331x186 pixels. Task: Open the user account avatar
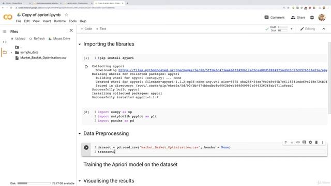pyautogui.click(x=322, y=17)
